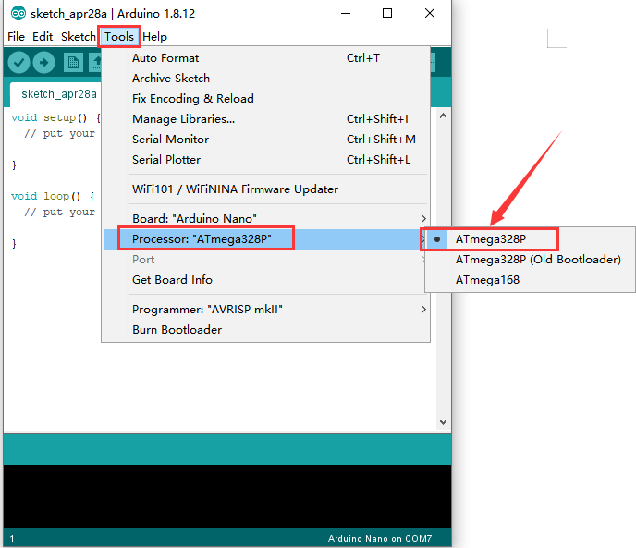636x548 pixels.
Task: Select Archive Sketch menu entry
Action: [265, 79]
